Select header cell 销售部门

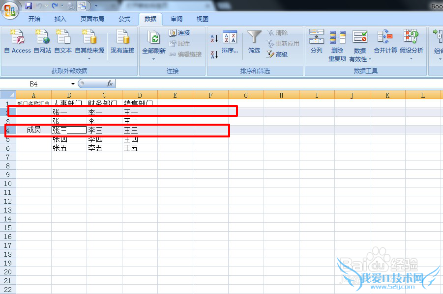(140, 103)
